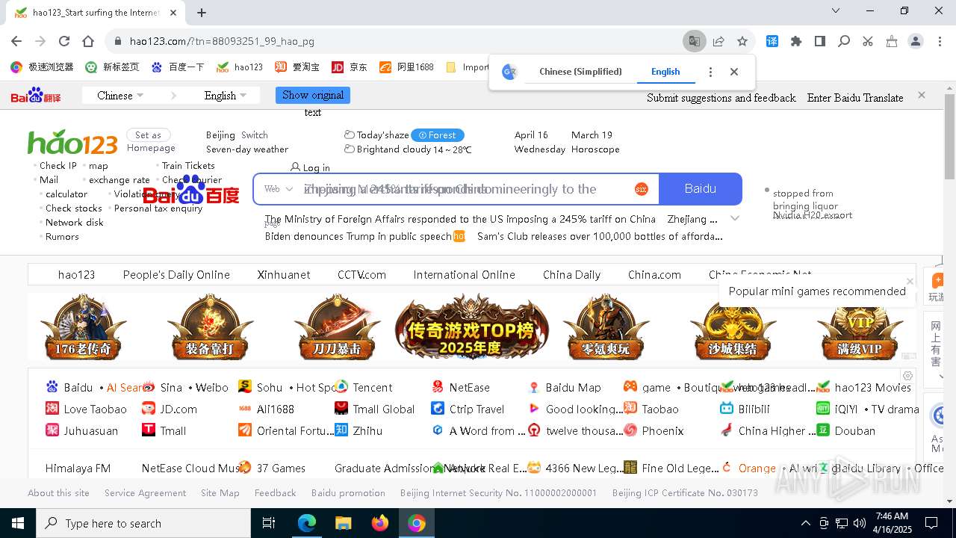The height and width of the screenshot is (538, 956).
Task: Open the 京东 bookmark in bookmarks bar
Action: tap(350, 67)
